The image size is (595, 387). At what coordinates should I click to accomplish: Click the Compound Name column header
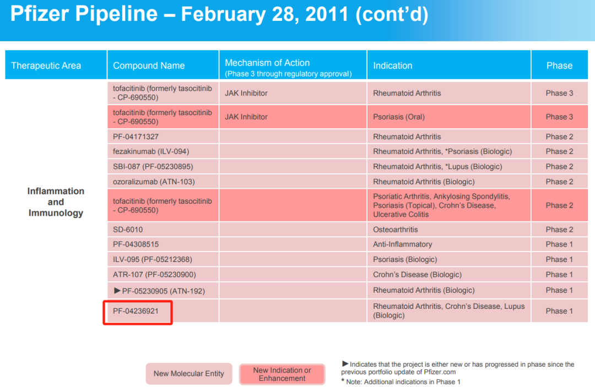click(163, 65)
